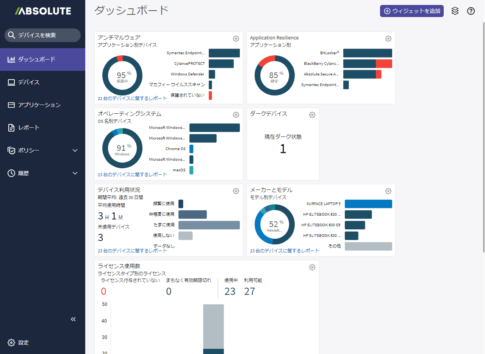Open settings gear of オペレーティングシステム widget

pos(236,115)
